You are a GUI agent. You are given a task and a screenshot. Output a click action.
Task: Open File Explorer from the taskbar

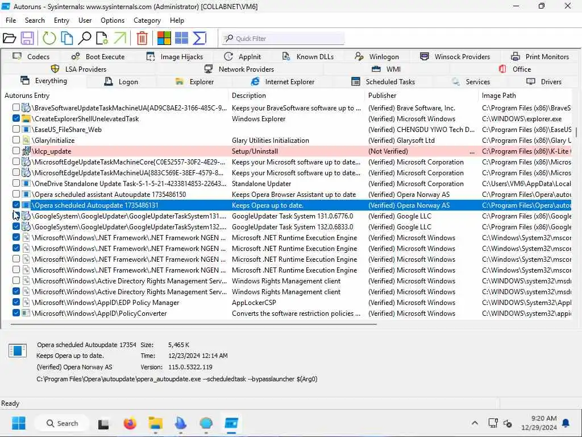pyautogui.click(x=156, y=423)
